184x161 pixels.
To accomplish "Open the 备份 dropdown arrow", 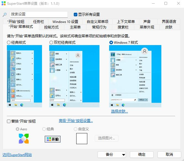I will (123, 155).
